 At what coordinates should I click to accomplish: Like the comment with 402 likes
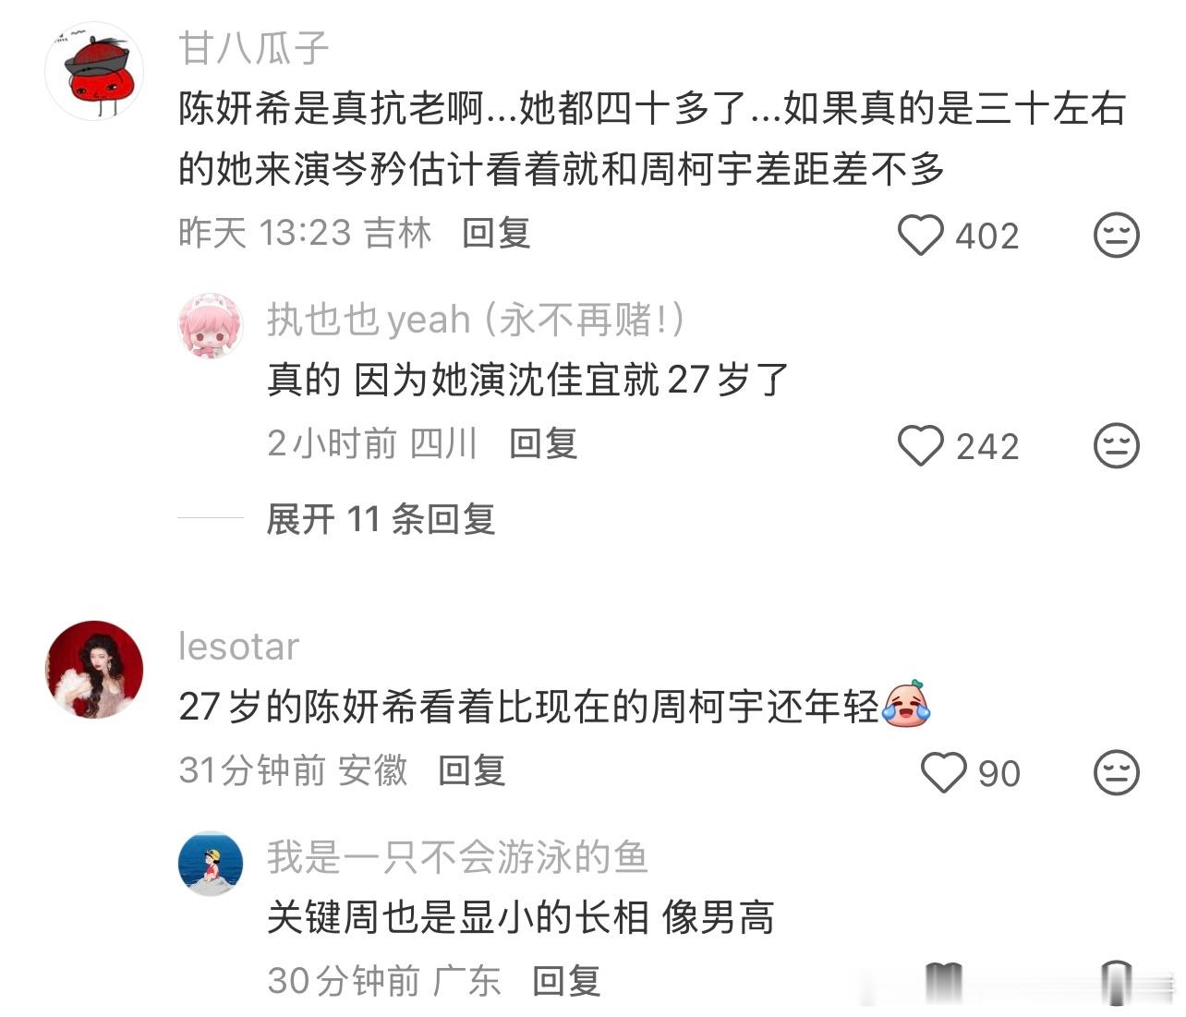(920, 236)
